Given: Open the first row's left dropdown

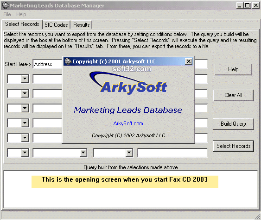Looking at the screenshot, I should click(x=25, y=79).
